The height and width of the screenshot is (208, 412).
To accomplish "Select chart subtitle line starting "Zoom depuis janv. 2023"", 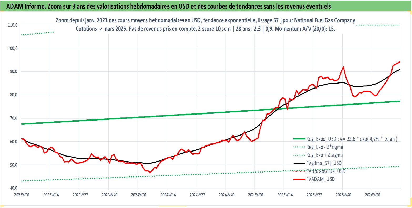I will [x=205, y=20].
